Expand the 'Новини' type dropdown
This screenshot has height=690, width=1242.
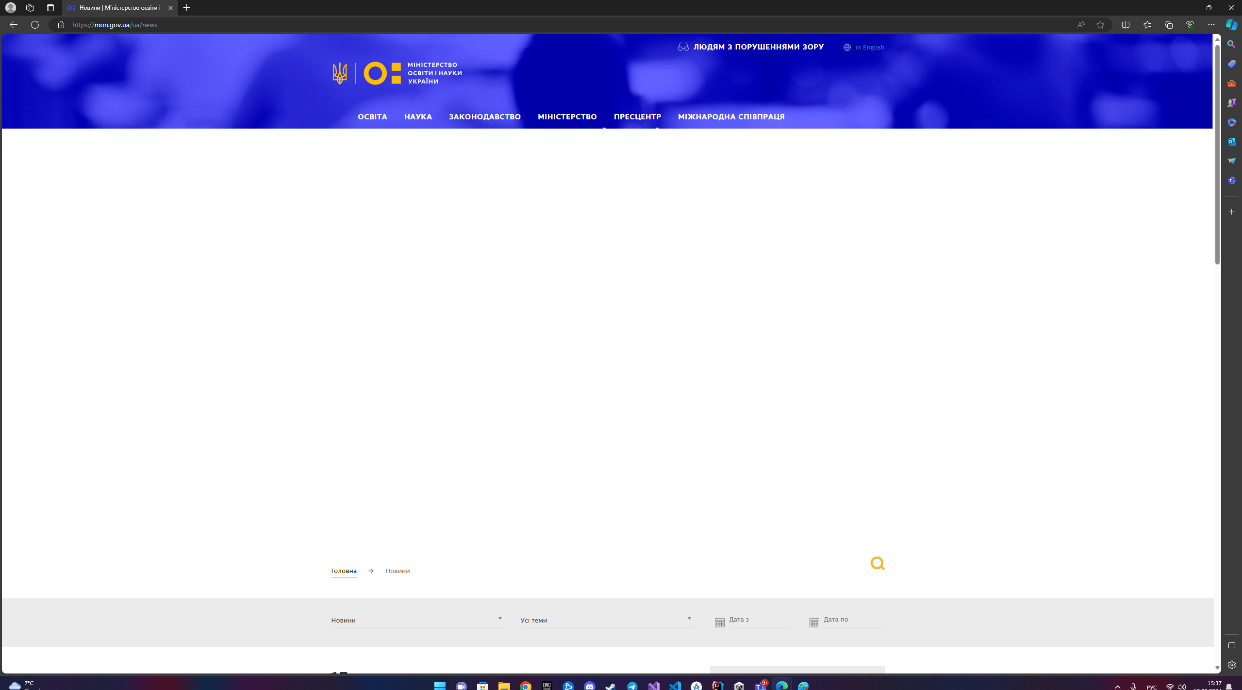[x=417, y=620]
